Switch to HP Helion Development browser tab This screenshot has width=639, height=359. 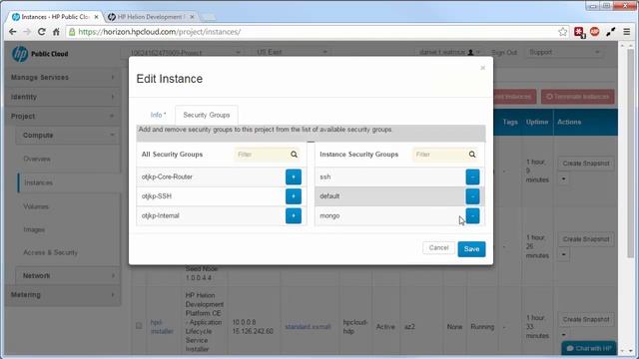[150, 17]
